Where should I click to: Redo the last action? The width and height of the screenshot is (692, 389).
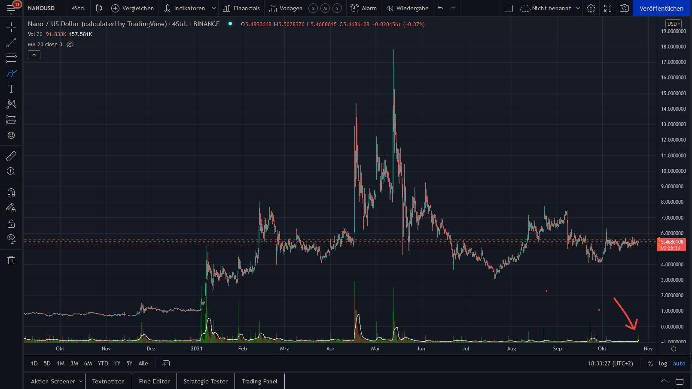[452, 8]
